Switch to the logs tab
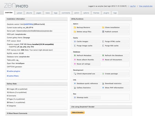 pos(115,13)
